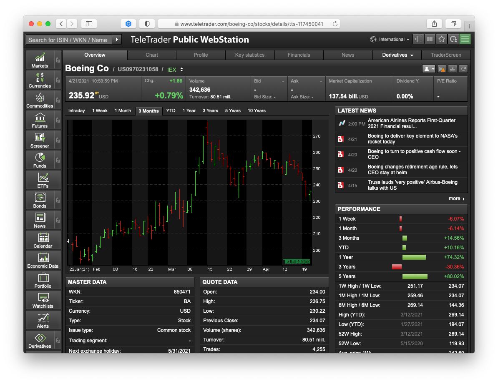Open the Markets sidebar section
This screenshot has height=384, width=498.
click(x=40, y=60)
